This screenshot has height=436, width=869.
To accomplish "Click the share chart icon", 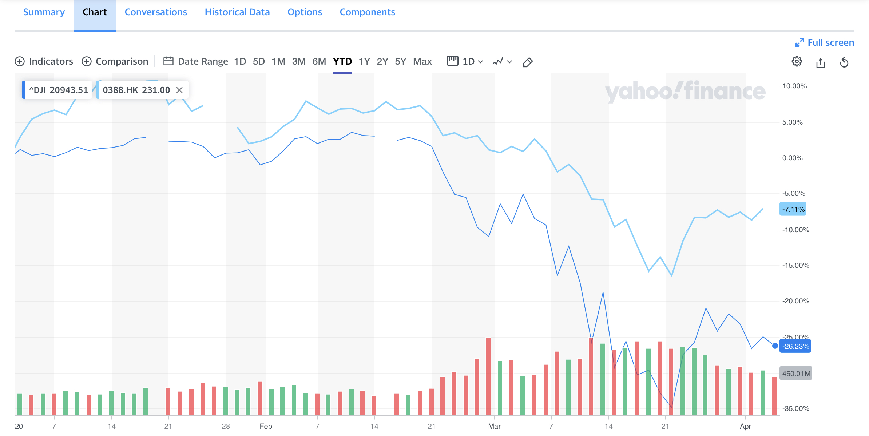I will coord(820,62).
